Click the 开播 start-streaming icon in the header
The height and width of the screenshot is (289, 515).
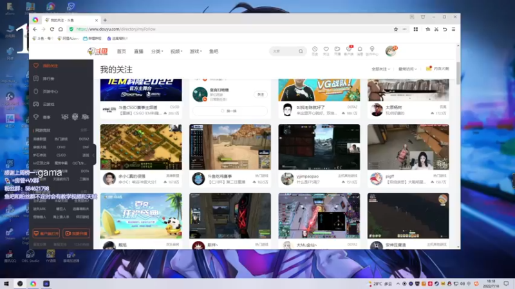coord(337,51)
